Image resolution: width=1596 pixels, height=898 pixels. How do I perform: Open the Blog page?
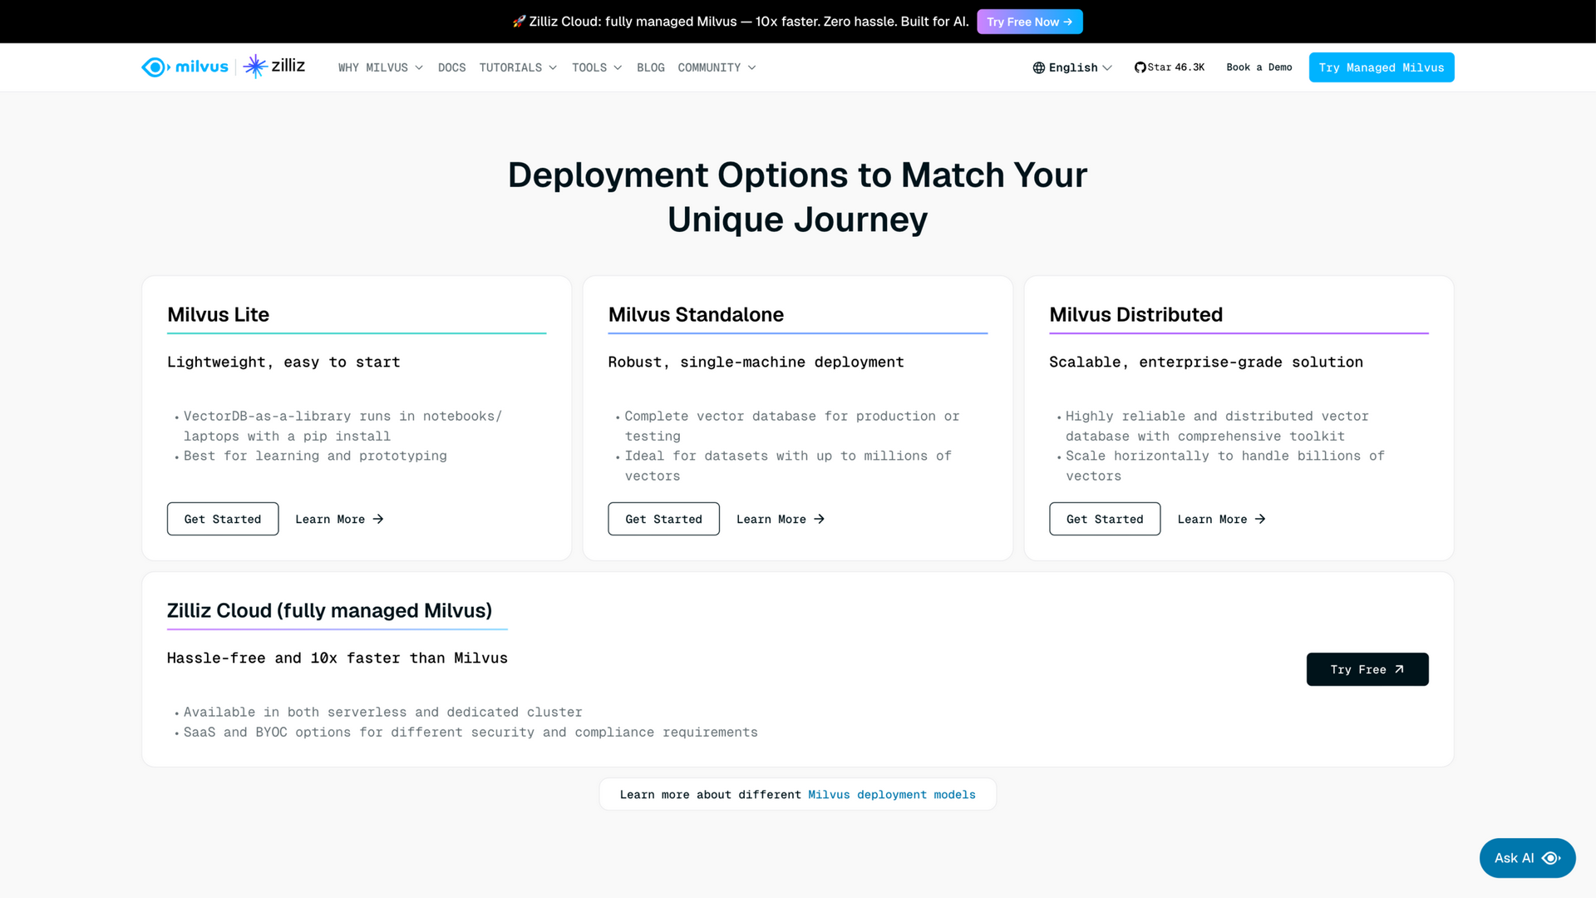(650, 67)
